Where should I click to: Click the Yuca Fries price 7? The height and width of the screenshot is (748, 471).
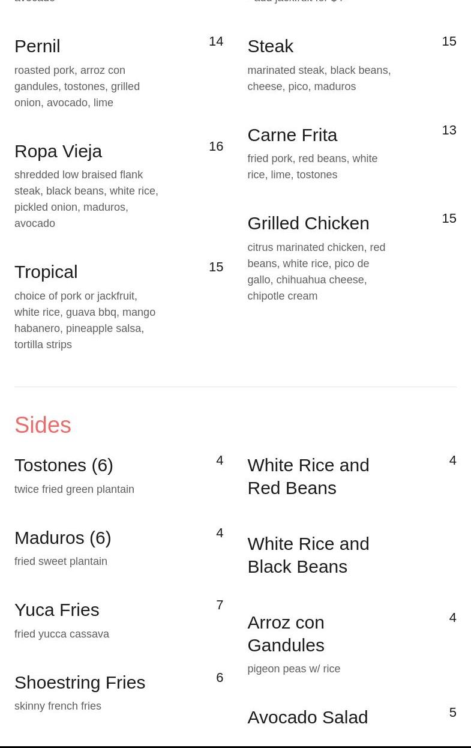220,605
